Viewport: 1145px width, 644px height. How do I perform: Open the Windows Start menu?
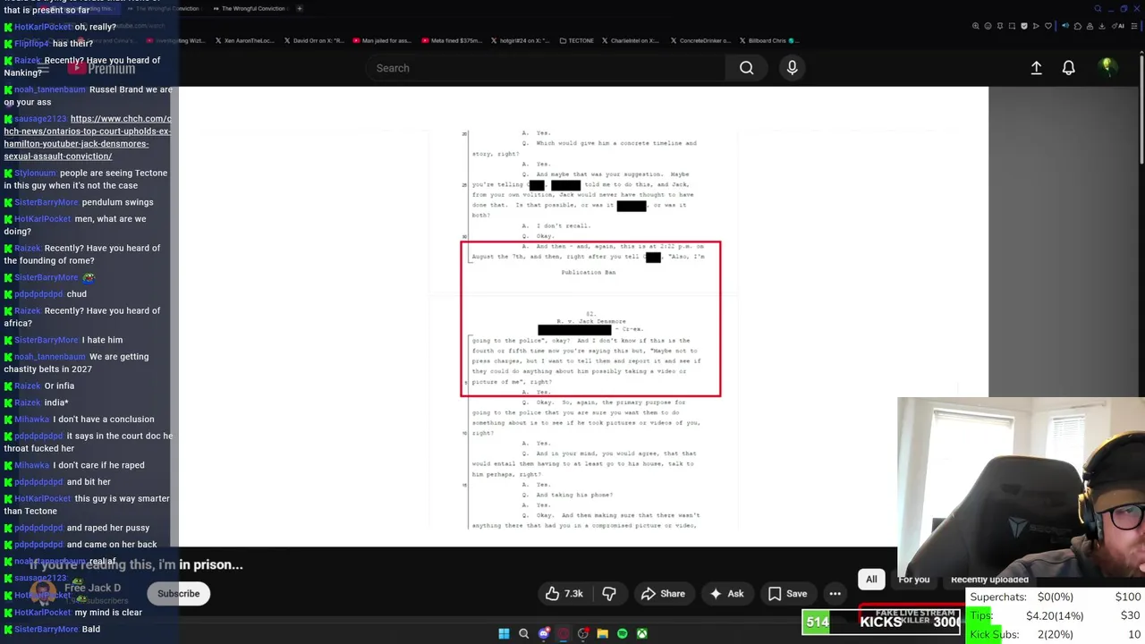[x=504, y=633]
